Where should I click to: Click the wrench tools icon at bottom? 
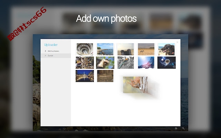183,128
